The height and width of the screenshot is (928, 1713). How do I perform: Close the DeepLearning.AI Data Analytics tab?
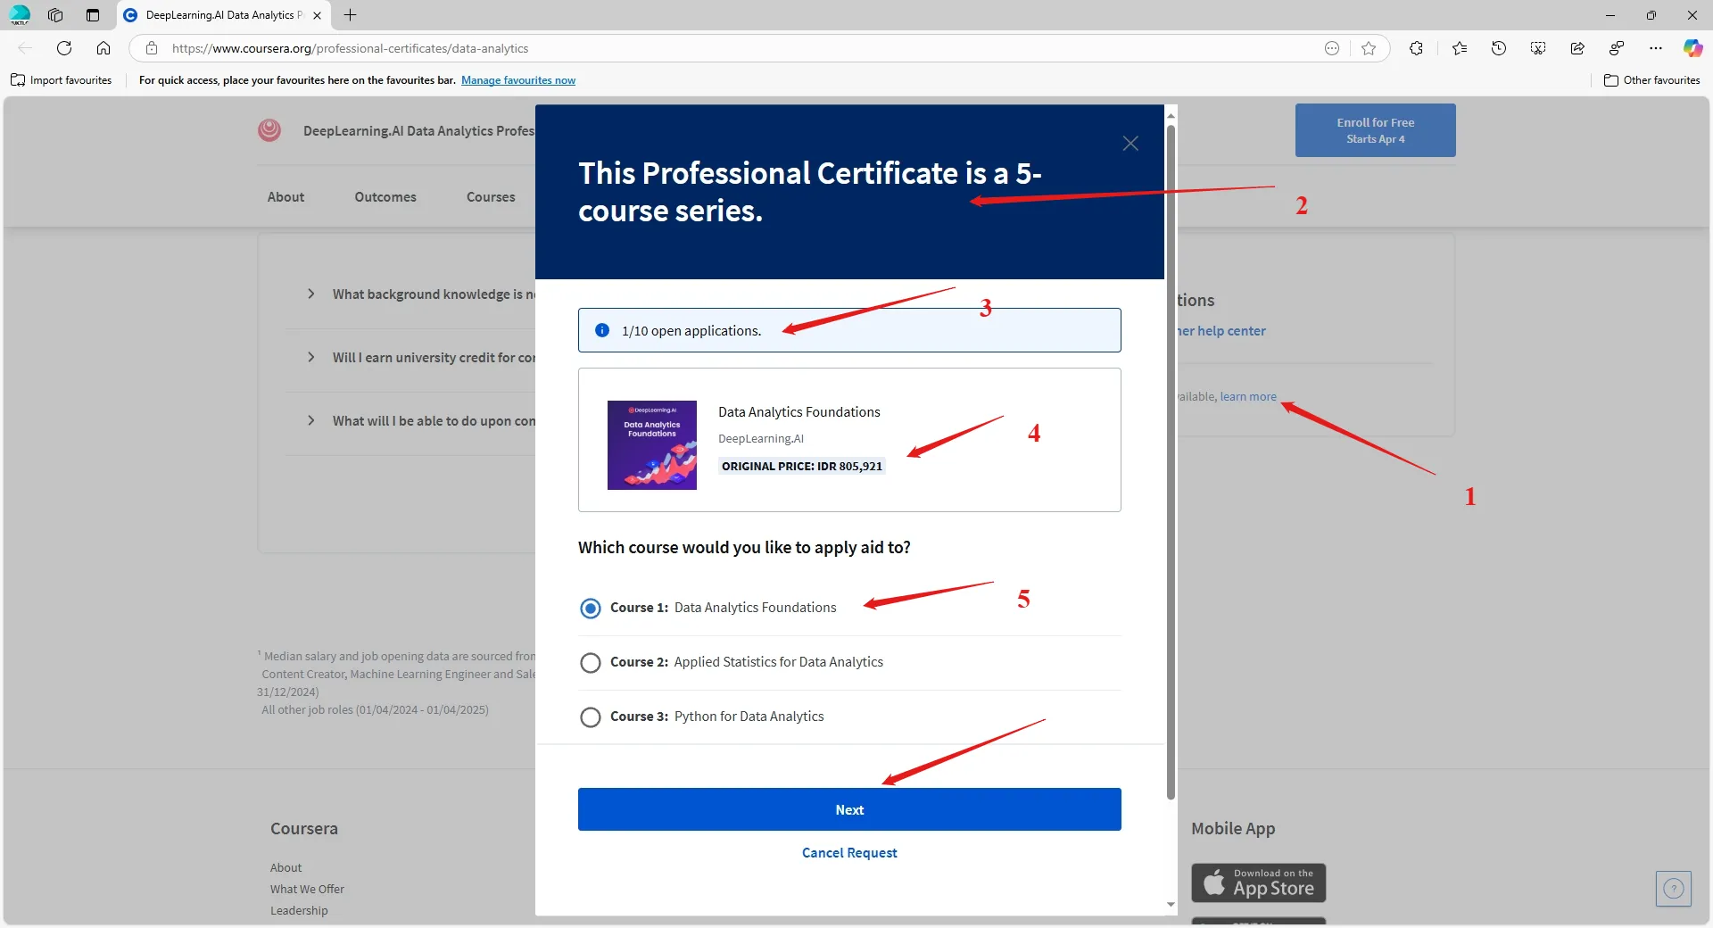pos(317,15)
